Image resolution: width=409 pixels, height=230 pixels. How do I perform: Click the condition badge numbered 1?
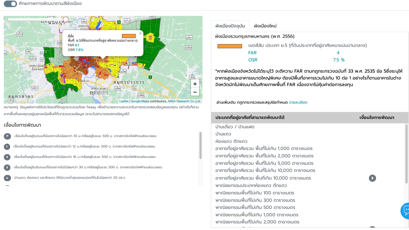[x=7, y=147]
